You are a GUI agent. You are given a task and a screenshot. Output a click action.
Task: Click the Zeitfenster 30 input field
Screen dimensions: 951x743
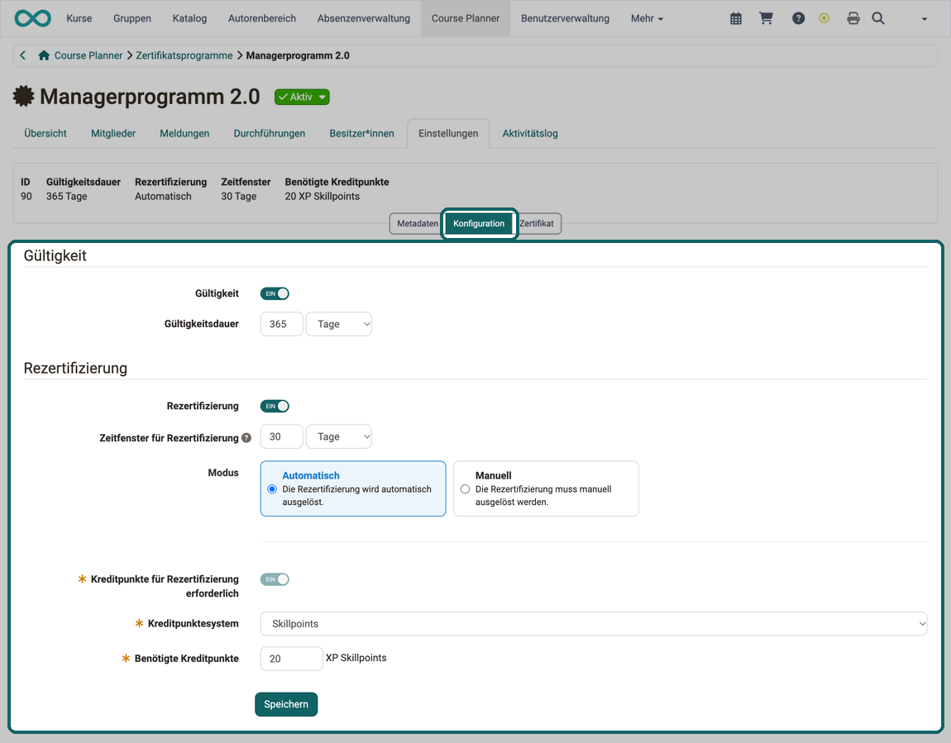[281, 436]
